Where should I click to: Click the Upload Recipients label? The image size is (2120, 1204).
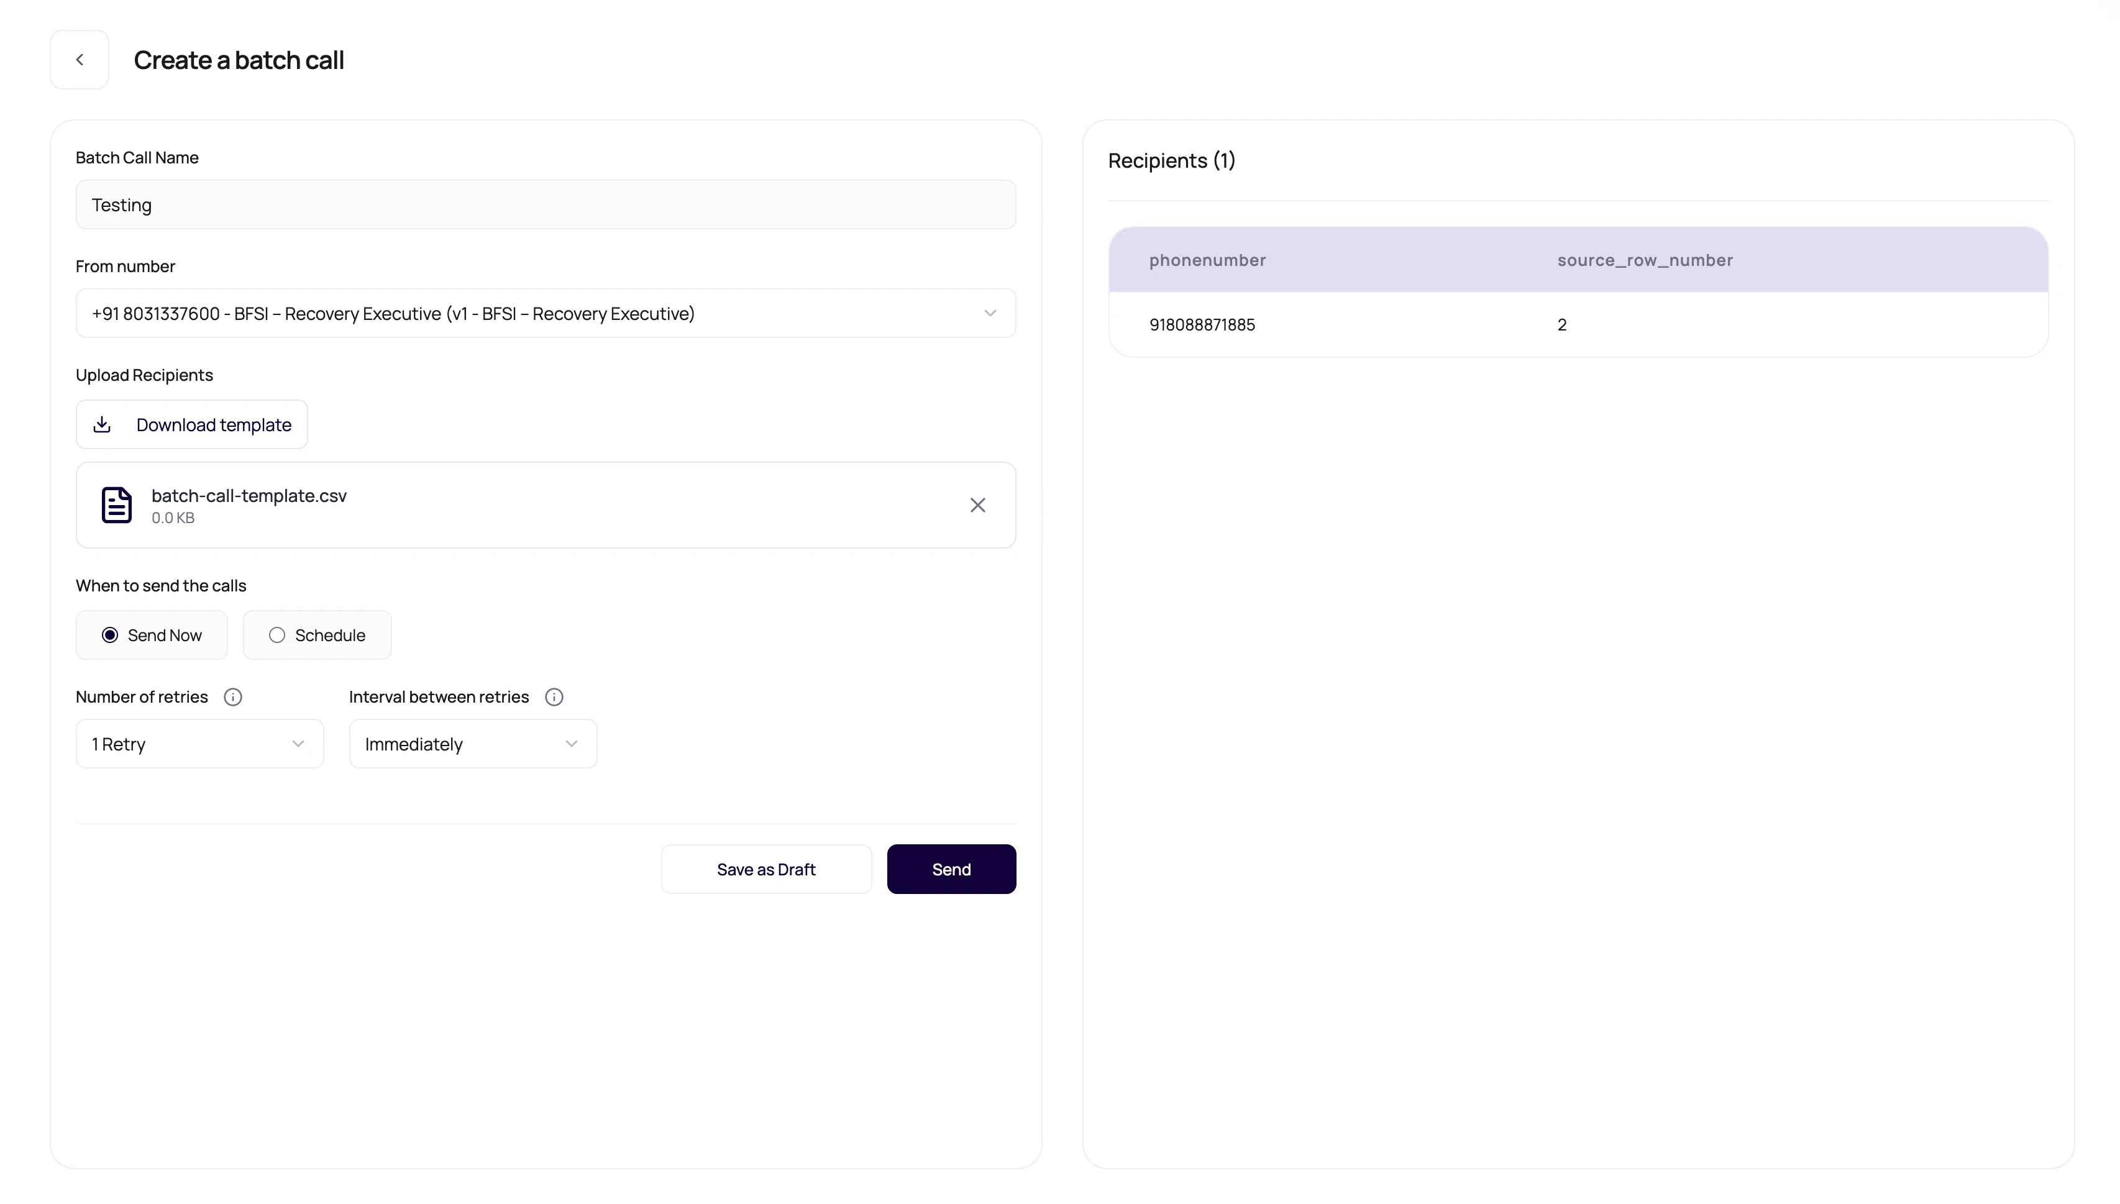[144, 375]
